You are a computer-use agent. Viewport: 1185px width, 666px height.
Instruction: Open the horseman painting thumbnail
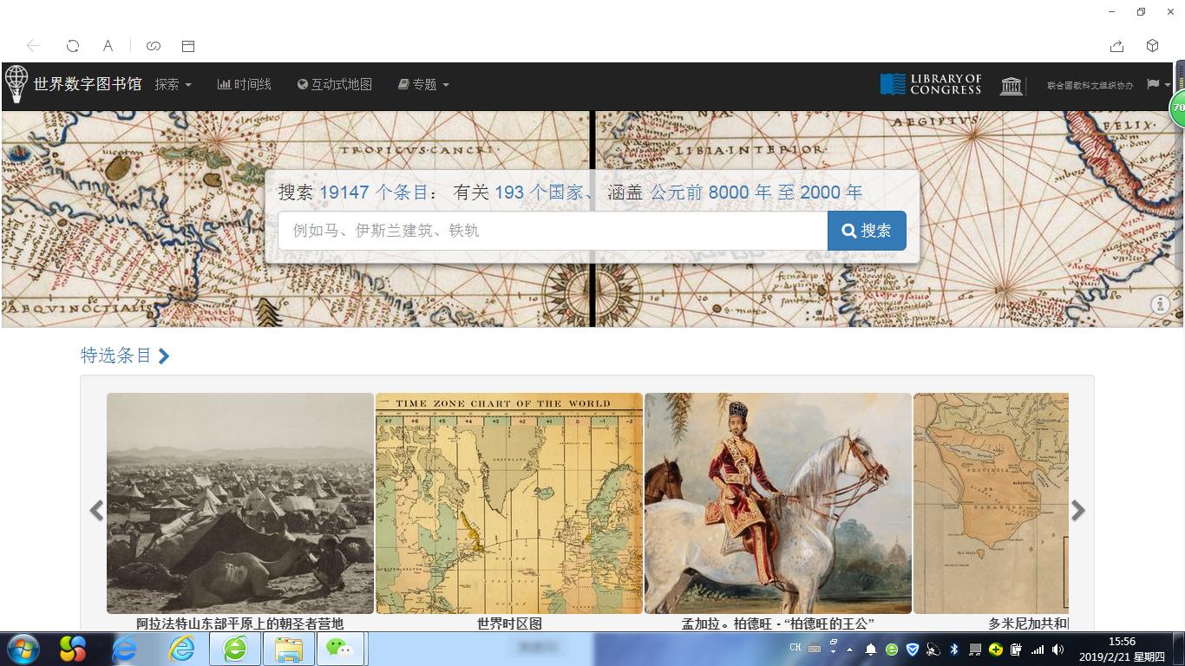coord(778,503)
